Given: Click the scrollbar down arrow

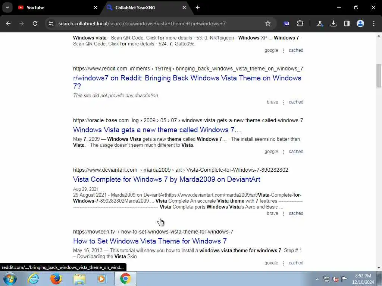Looking at the screenshot, I should [379, 268].
